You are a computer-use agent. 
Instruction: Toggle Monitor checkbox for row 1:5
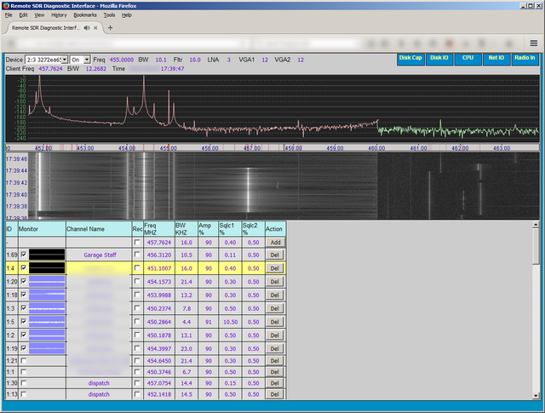pyautogui.click(x=24, y=321)
